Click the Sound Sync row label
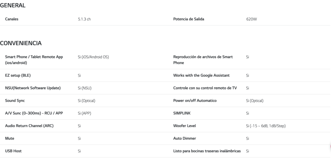The image size is (331, 161). click(x=15, y=101)
